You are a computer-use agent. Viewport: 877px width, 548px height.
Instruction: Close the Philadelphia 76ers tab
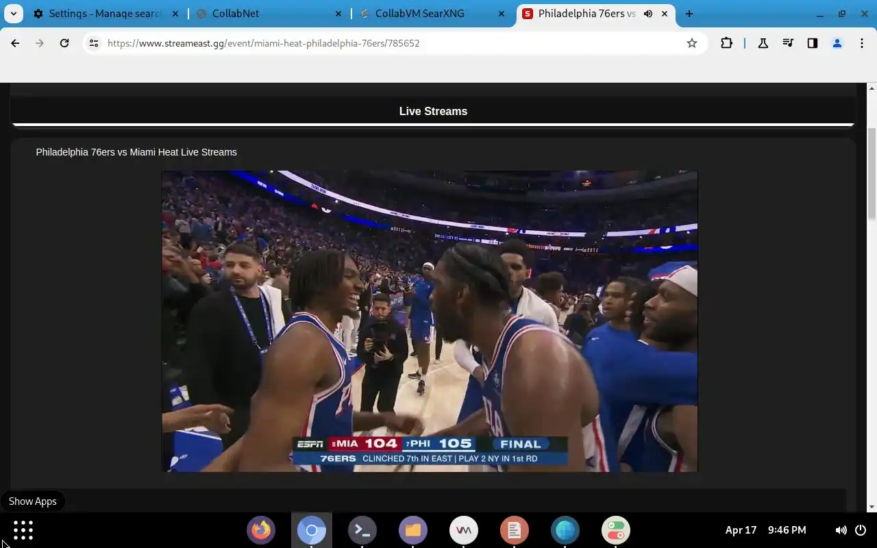(x=664, y=14)
